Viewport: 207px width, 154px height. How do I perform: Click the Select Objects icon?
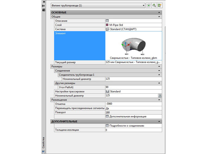pyautogui.click(x=154, y=6)
